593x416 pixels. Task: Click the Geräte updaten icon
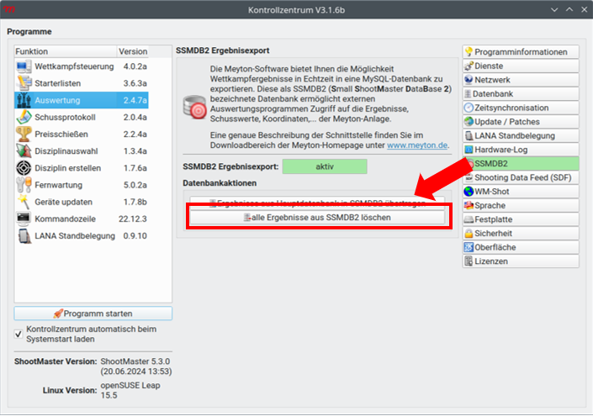point(24,202)
